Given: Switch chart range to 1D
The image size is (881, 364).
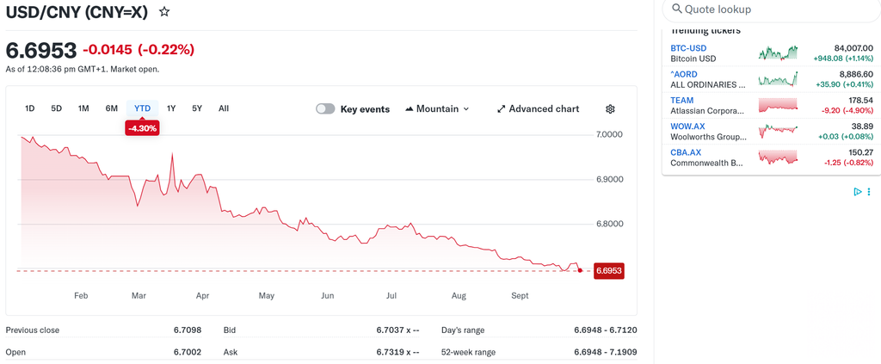Looking at the screenshot, I should [30, 108].
